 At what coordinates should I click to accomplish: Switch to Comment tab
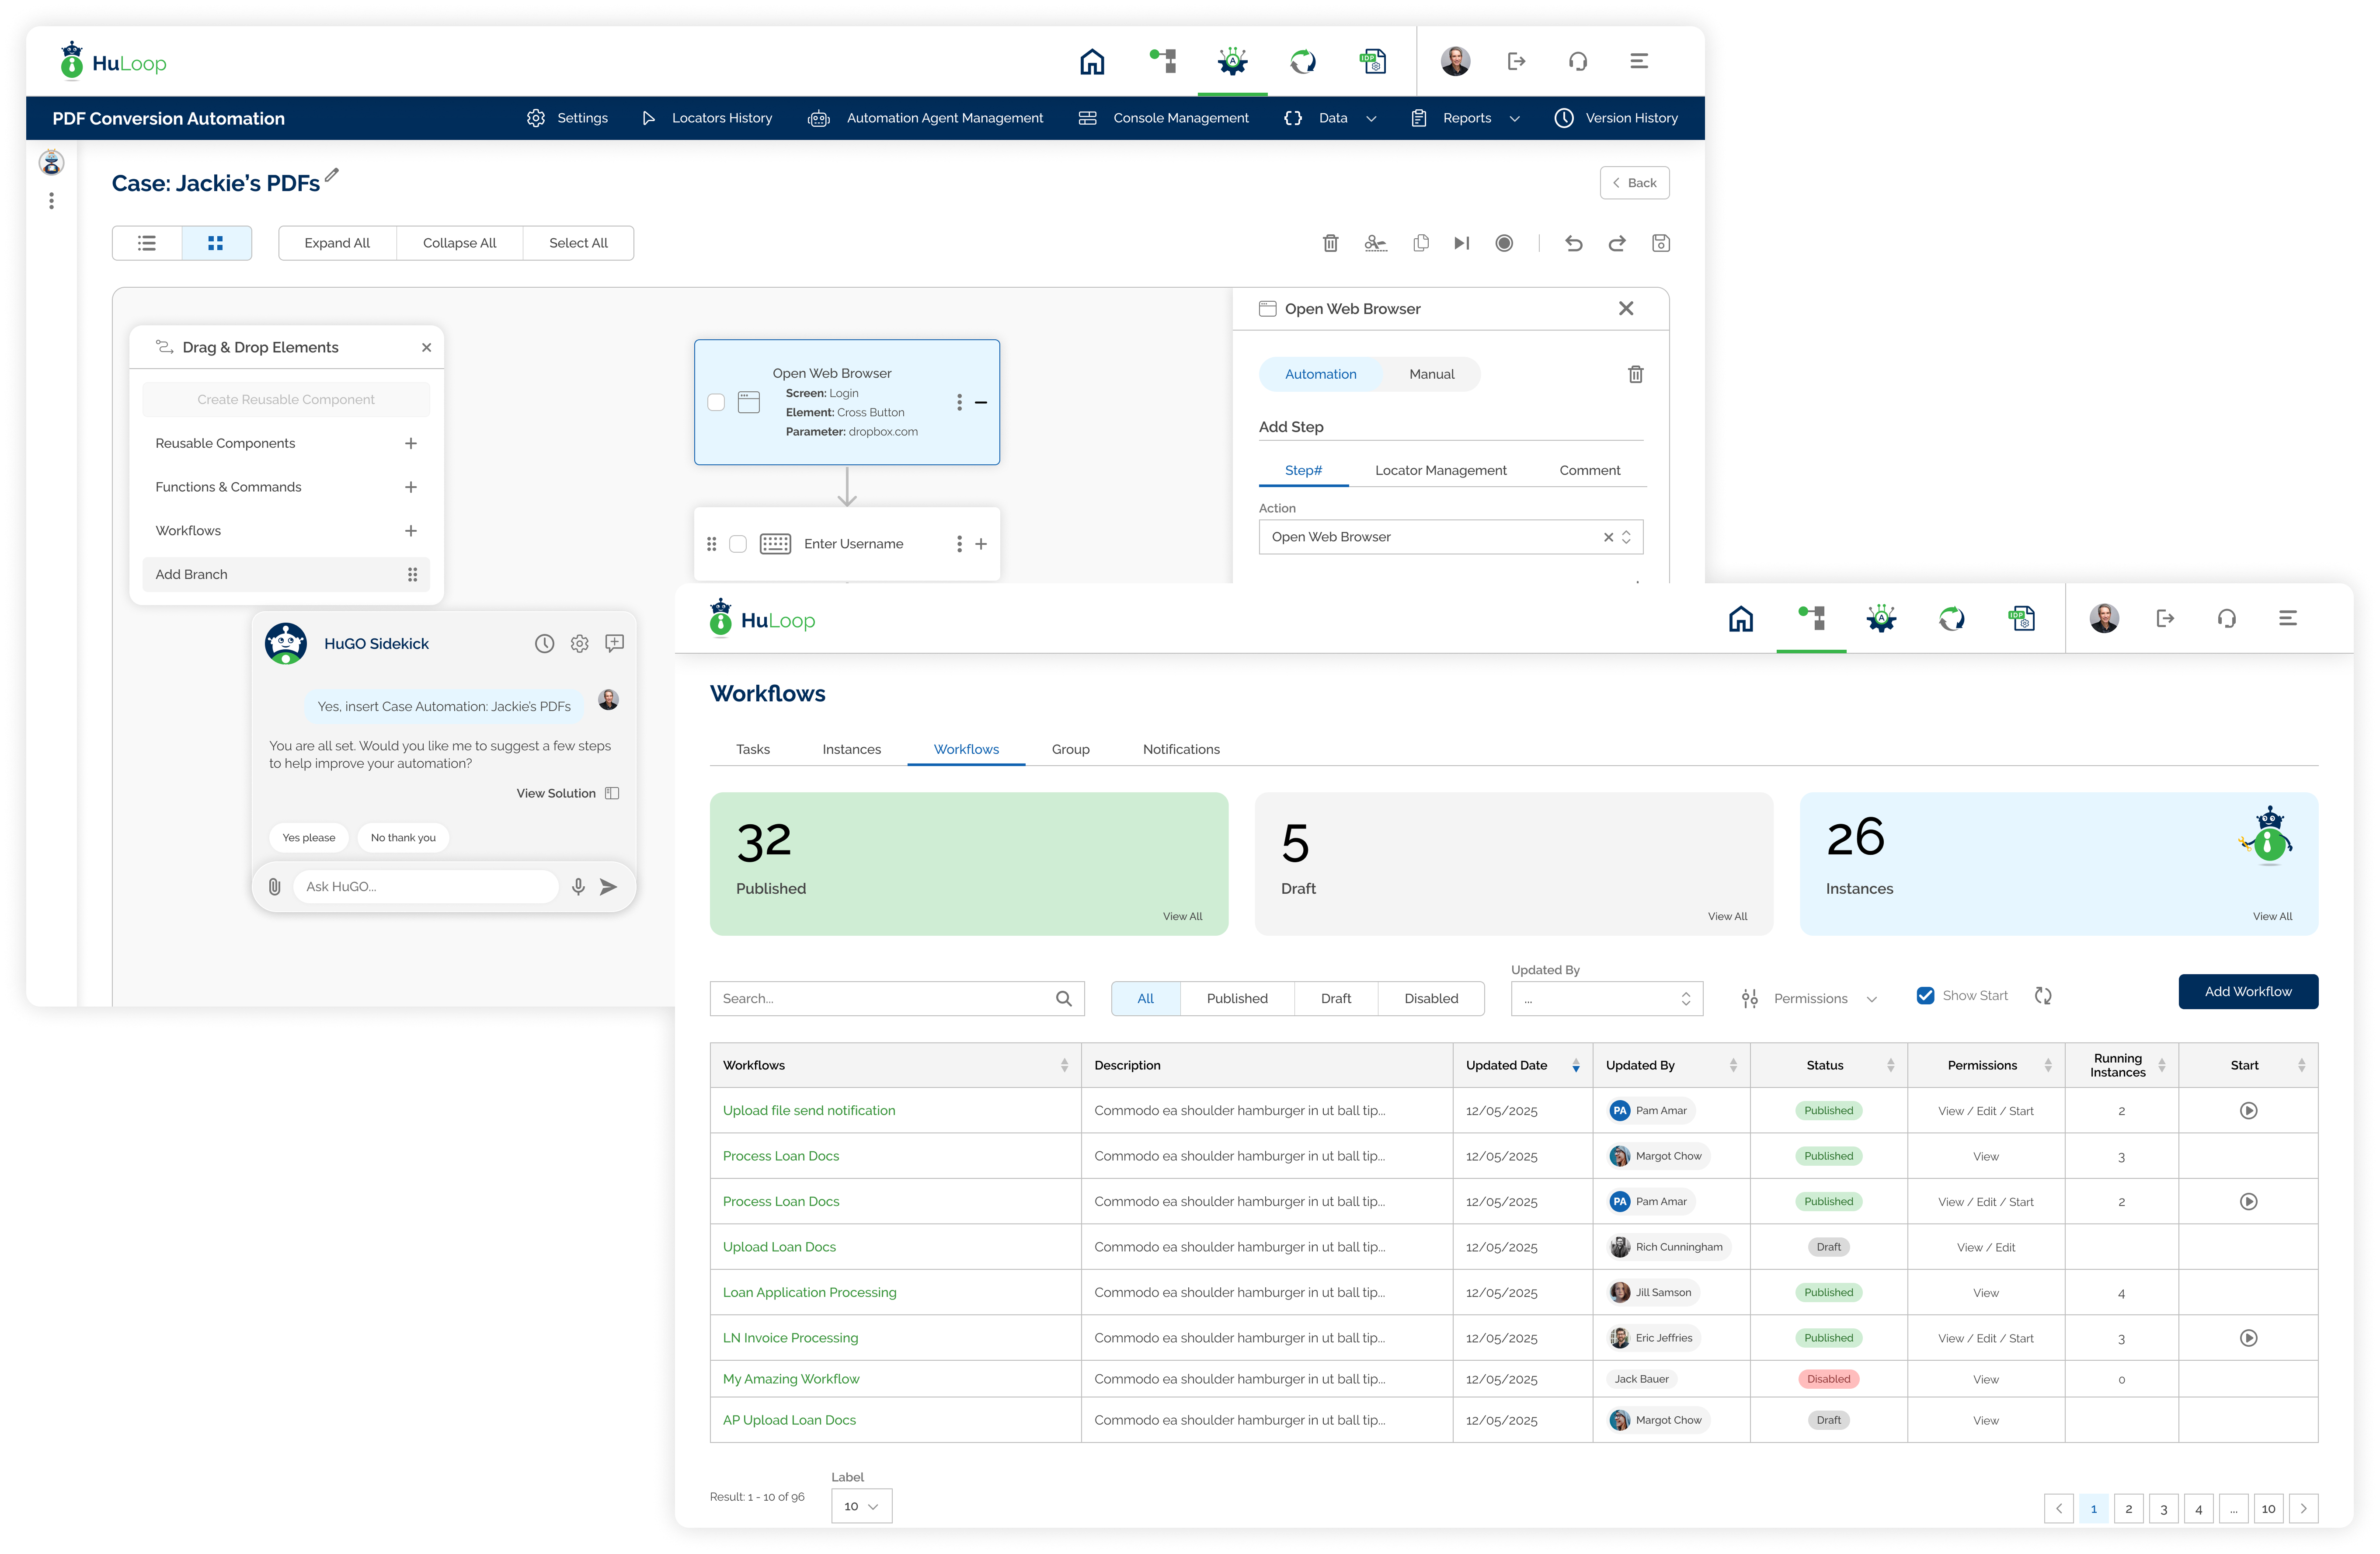pos(1589,471)
